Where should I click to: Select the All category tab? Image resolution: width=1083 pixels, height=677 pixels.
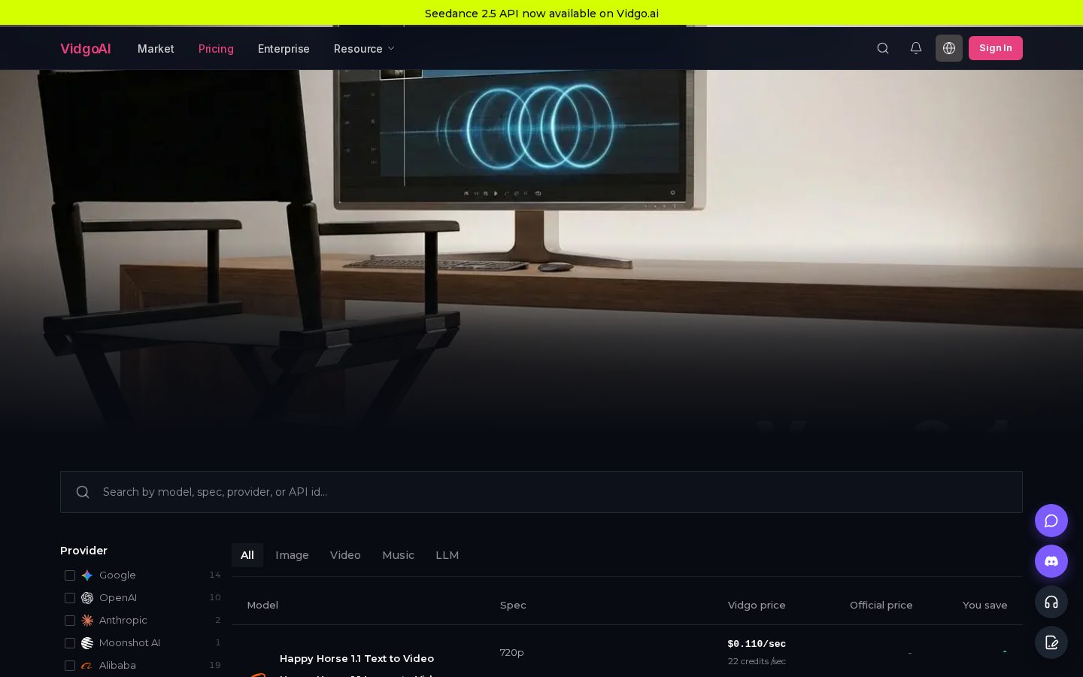click(247, 555)
